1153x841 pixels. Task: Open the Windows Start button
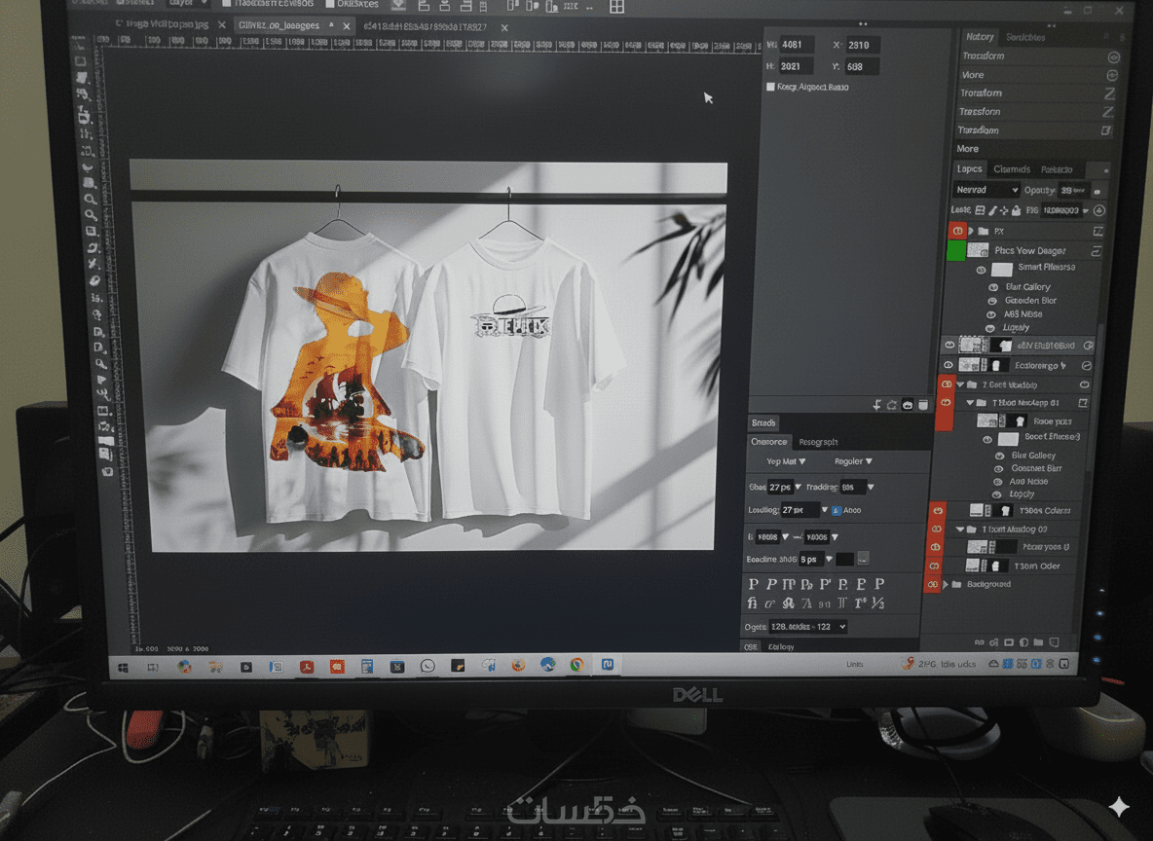[123, 668]
